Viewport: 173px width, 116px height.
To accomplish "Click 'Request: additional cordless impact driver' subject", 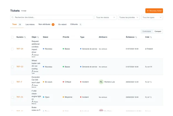I will coord(35,47).
